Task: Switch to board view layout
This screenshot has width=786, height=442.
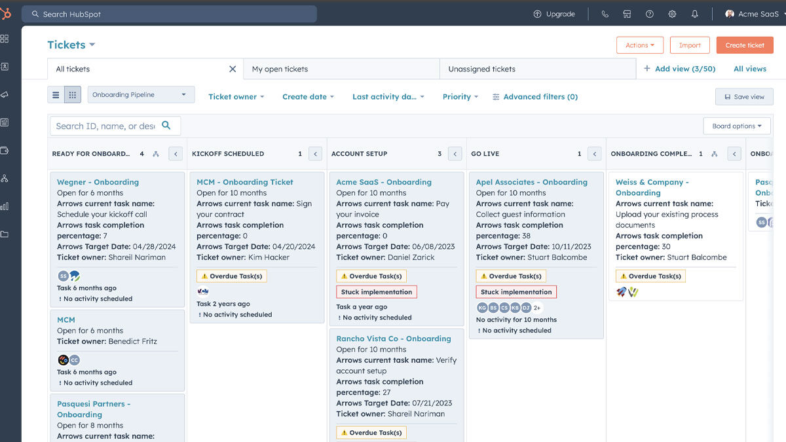Action: (73, 95)
